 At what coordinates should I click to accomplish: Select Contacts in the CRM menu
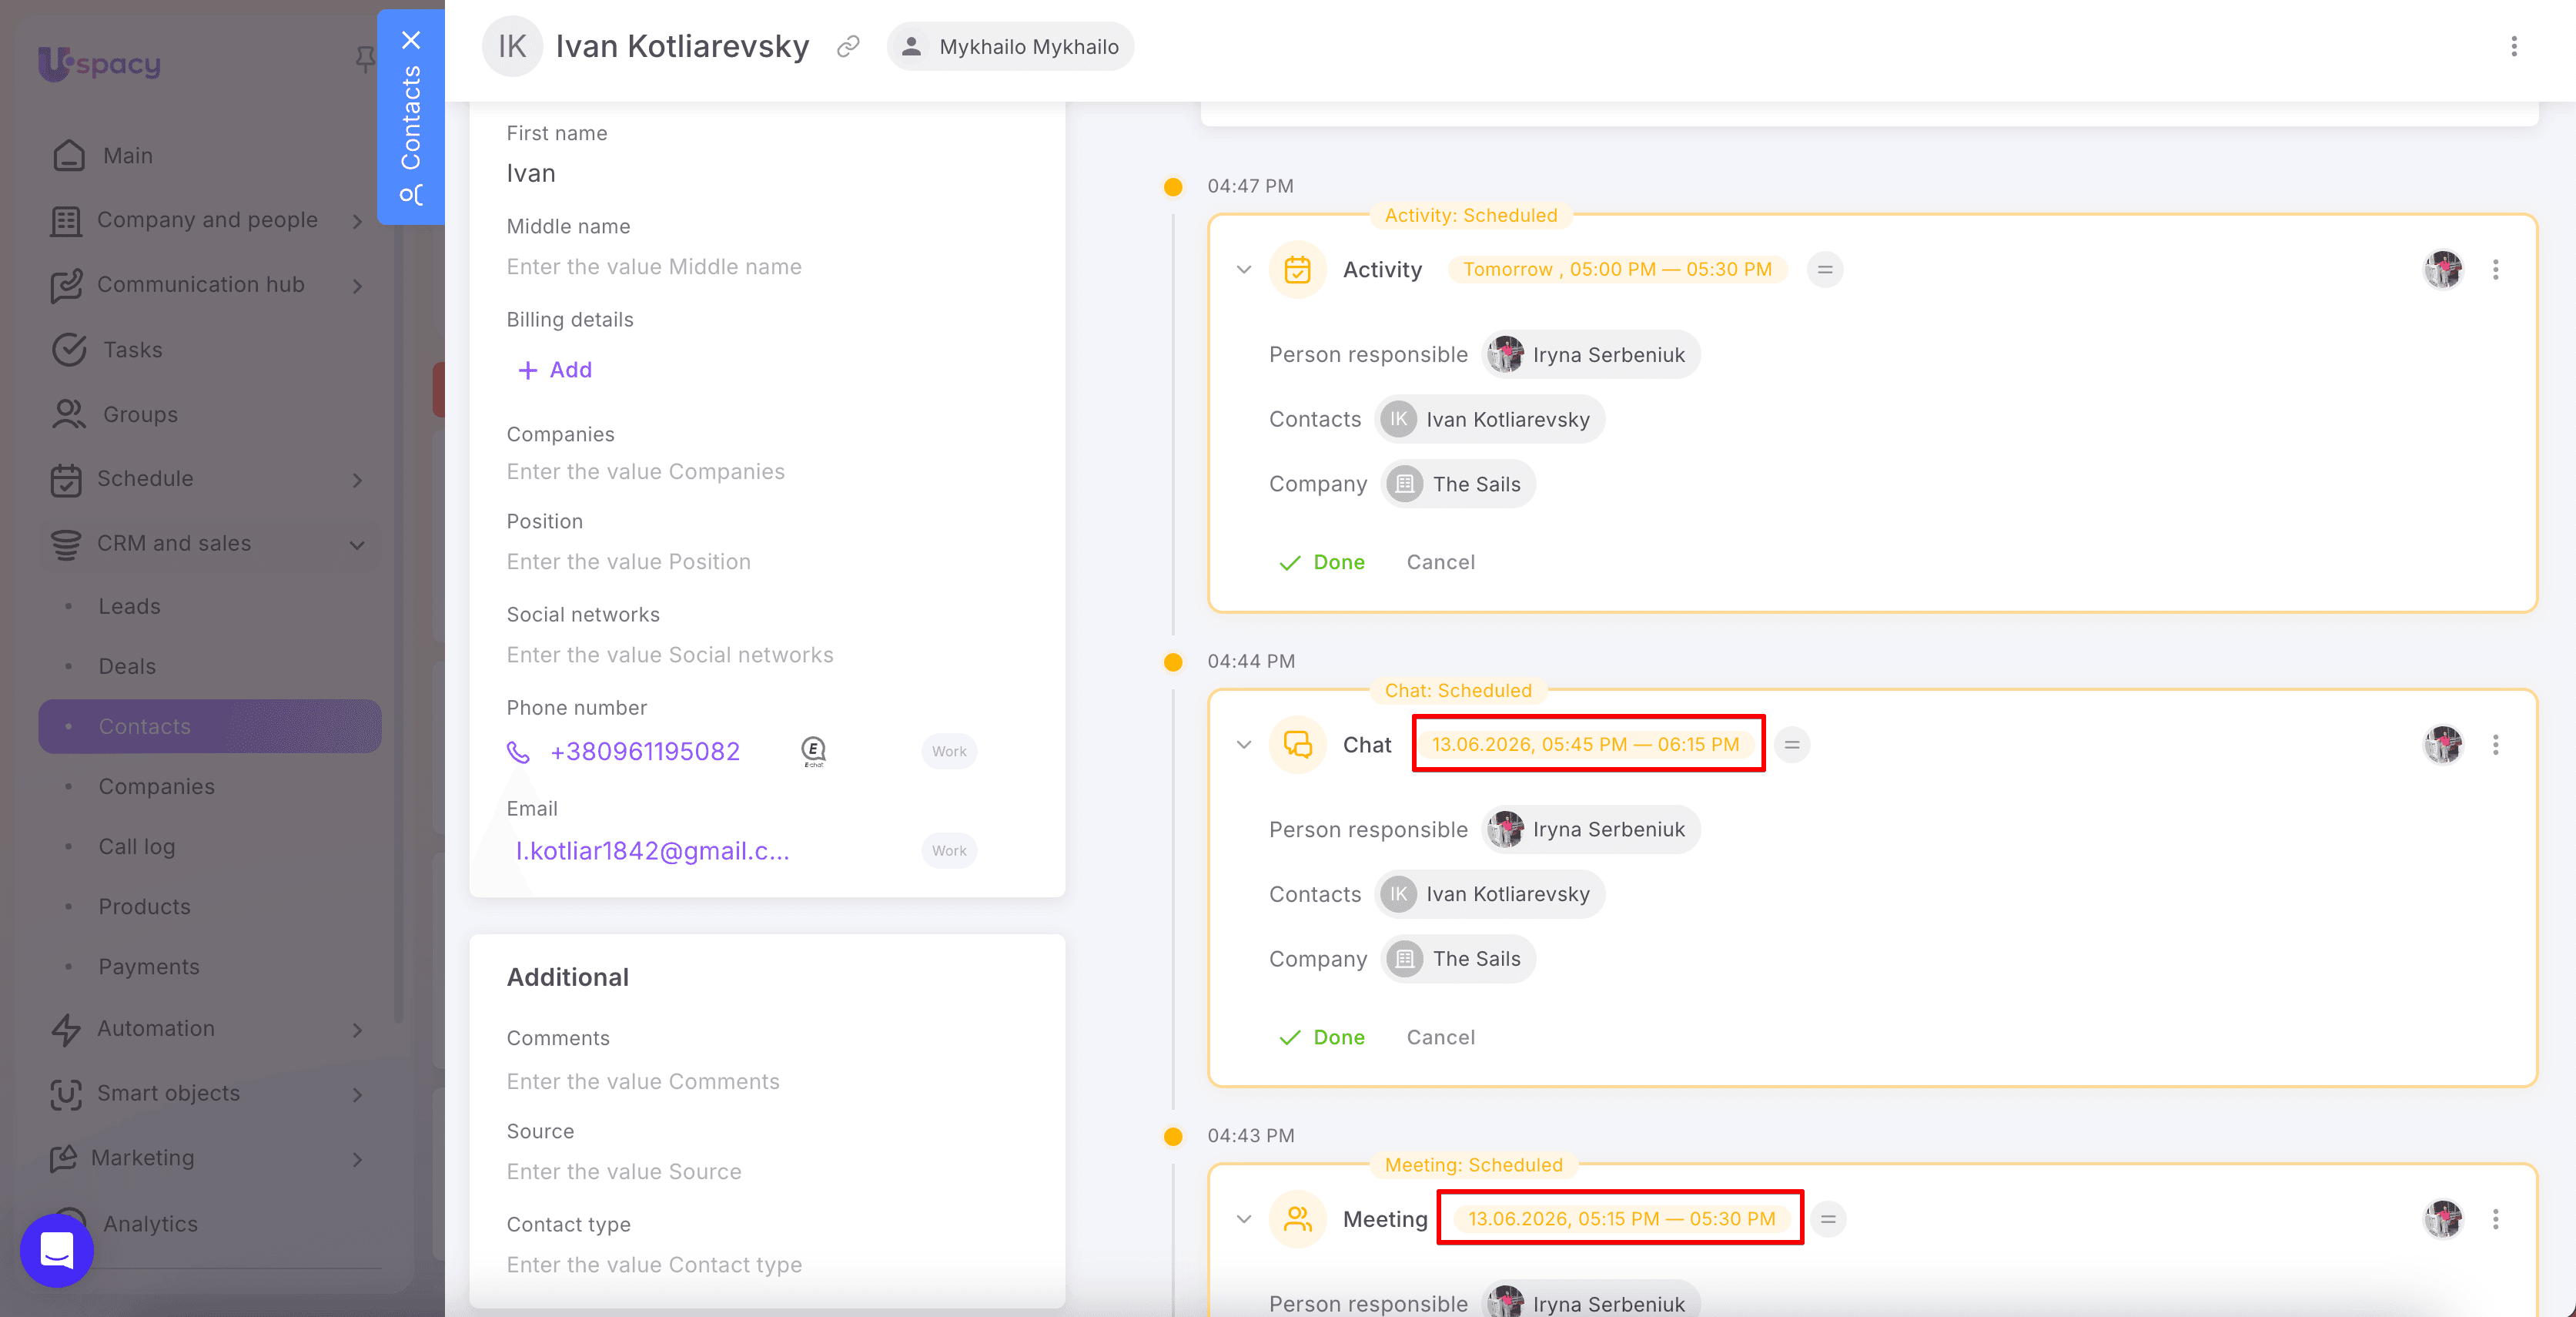click(210, 726)
